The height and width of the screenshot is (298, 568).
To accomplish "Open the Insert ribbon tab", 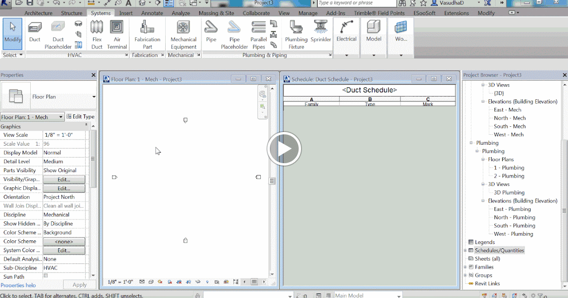I will [126, 13].
